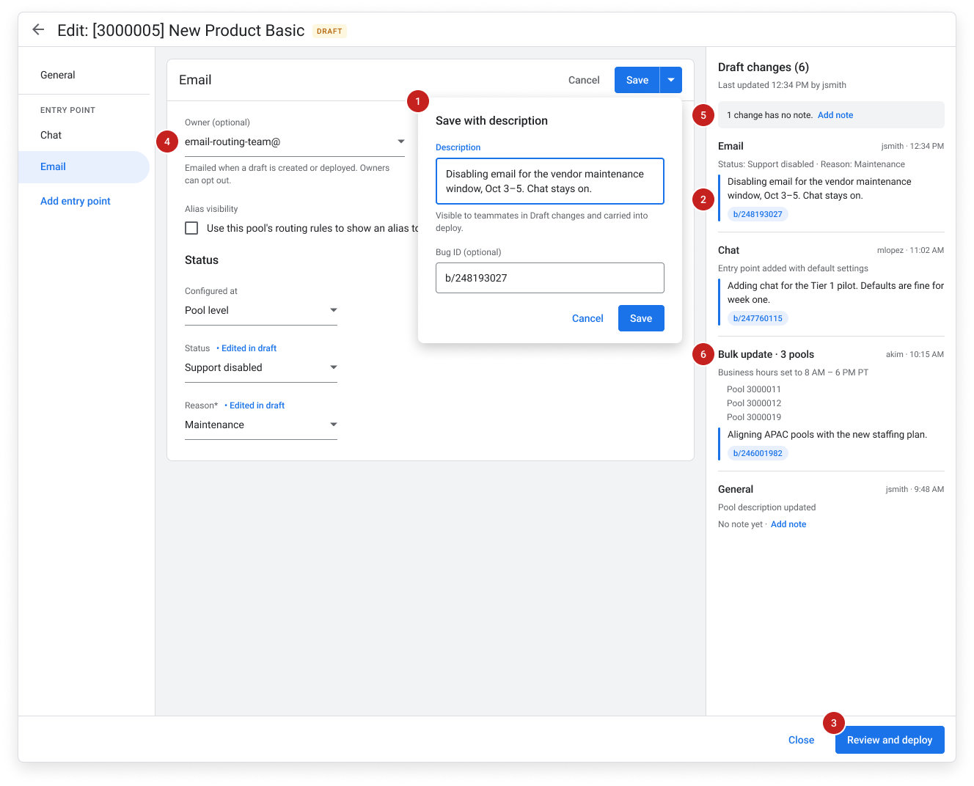Click Edited in draft next to Status

click(x=249, y=348)
